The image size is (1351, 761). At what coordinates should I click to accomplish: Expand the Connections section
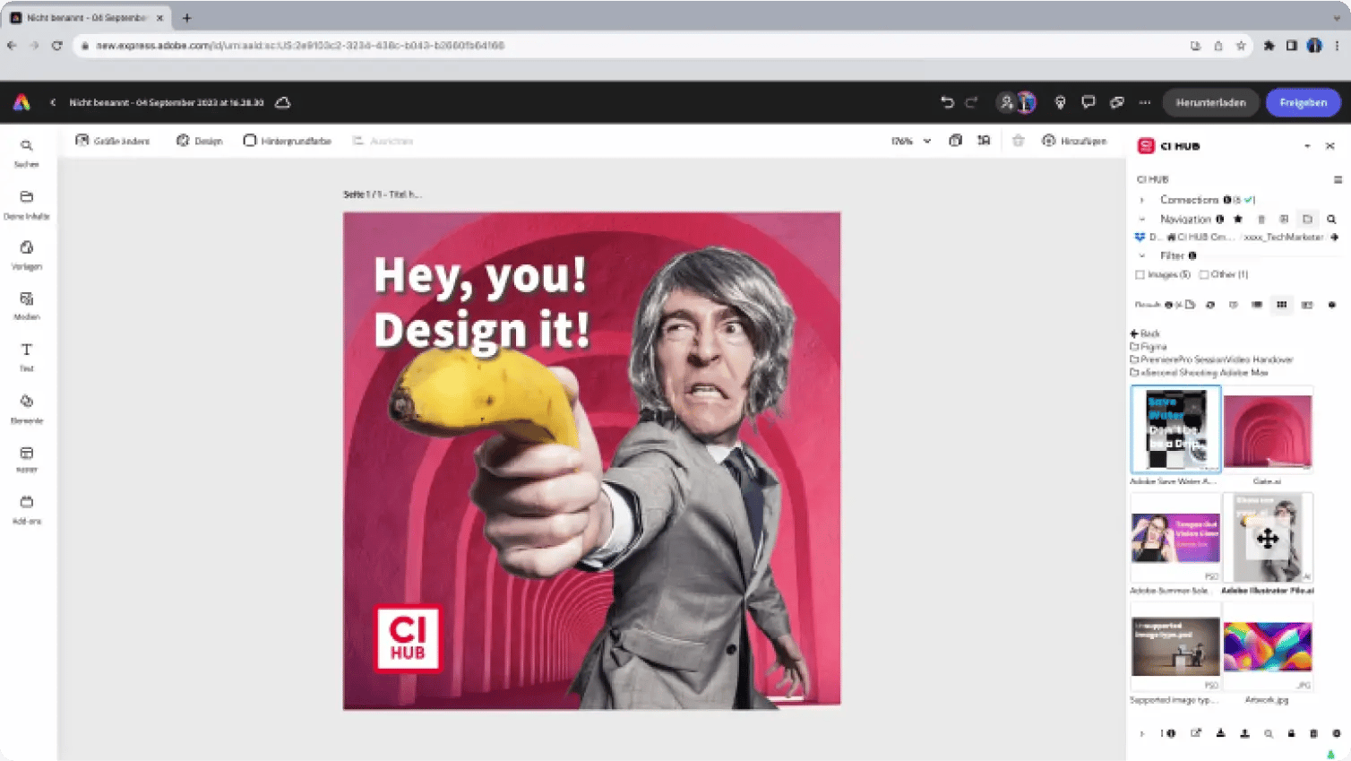[1142, 200]
